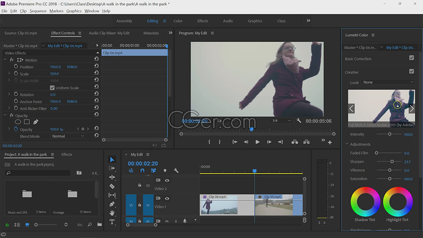Screen dimensions: 423x238
Task: Toggle Video 1 track output eye
Action: pos(167,198)
